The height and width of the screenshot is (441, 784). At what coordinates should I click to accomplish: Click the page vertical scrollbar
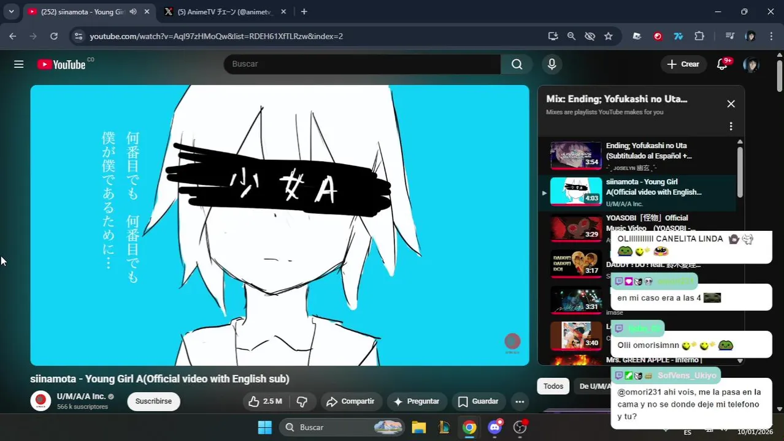(x=780, y=76)
